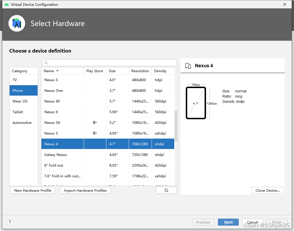Click the xxhdpi density for Nexus 5
Viewport: 294px width, 231px height.
(x=163, y=133)
